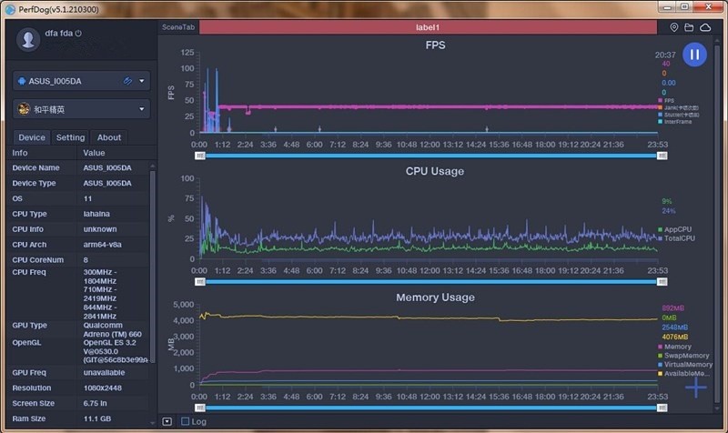Toggle SwapMemory legend series visibility
Image resolution: width=728 pixels, height=433 pixels.
[x=683, y=356]
